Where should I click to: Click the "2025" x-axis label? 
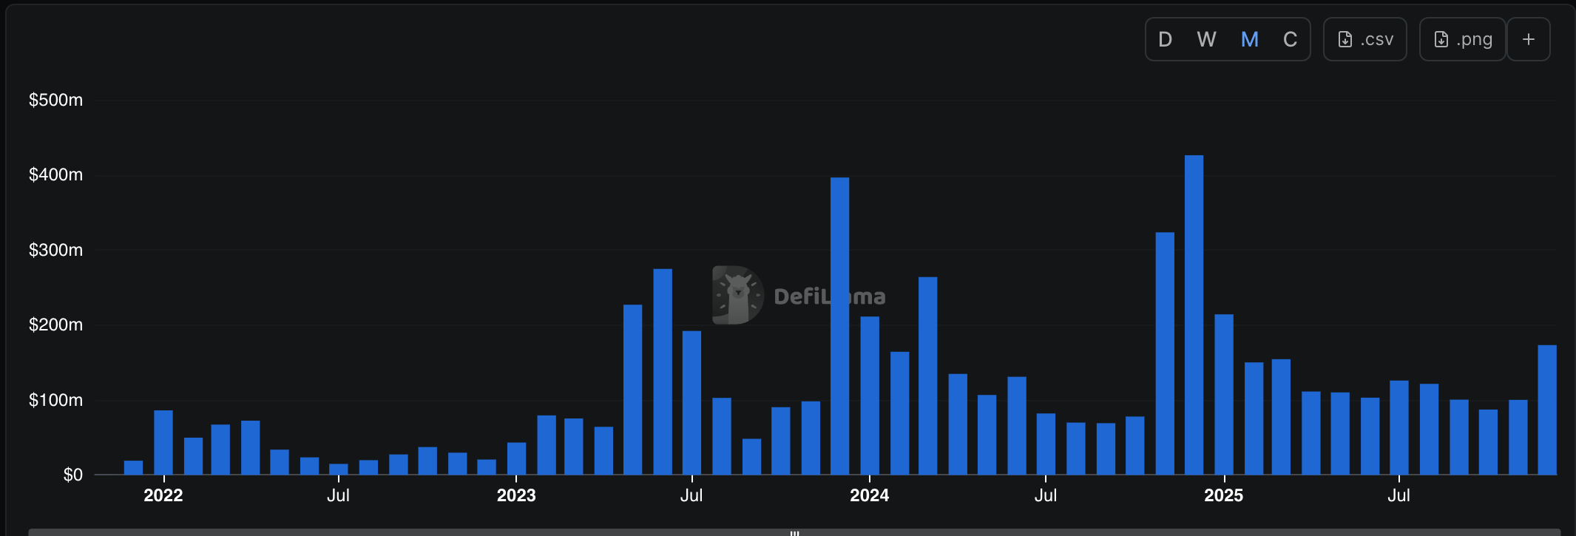coord(1224,495)
